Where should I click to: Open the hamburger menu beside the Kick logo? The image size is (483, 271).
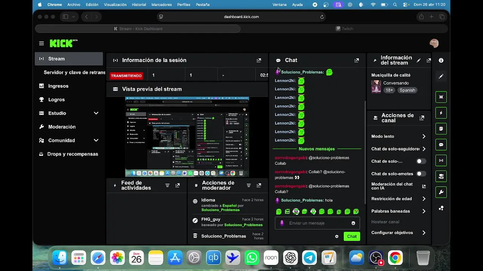tap(42, 43)
